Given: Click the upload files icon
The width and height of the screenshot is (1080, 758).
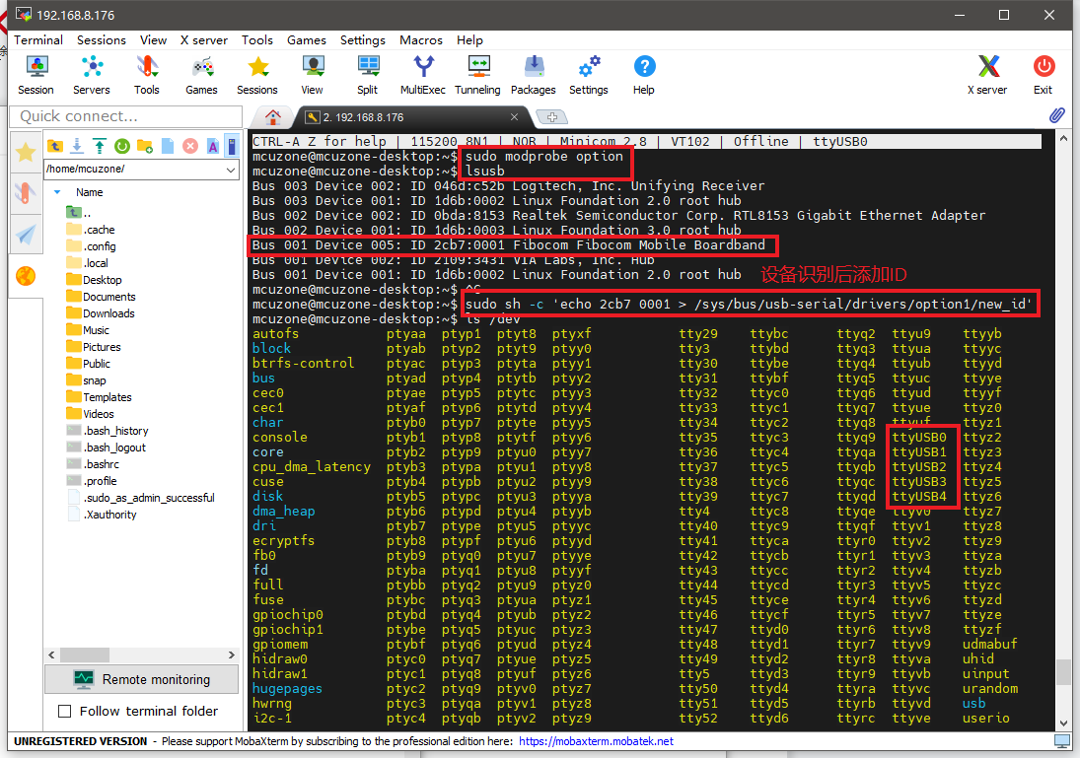Looking at the screenshot, I should pyautogui.click(x=100, y=146).
